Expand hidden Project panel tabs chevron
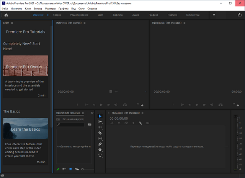Viewport: 245px width, 178px height. point(92,113)
